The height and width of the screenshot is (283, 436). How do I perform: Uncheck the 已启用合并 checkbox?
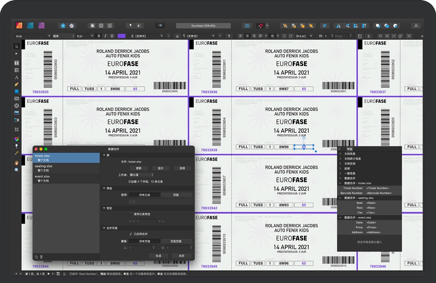pos(131,234)
